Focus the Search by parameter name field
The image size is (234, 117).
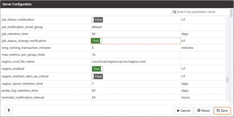[200, 12]
